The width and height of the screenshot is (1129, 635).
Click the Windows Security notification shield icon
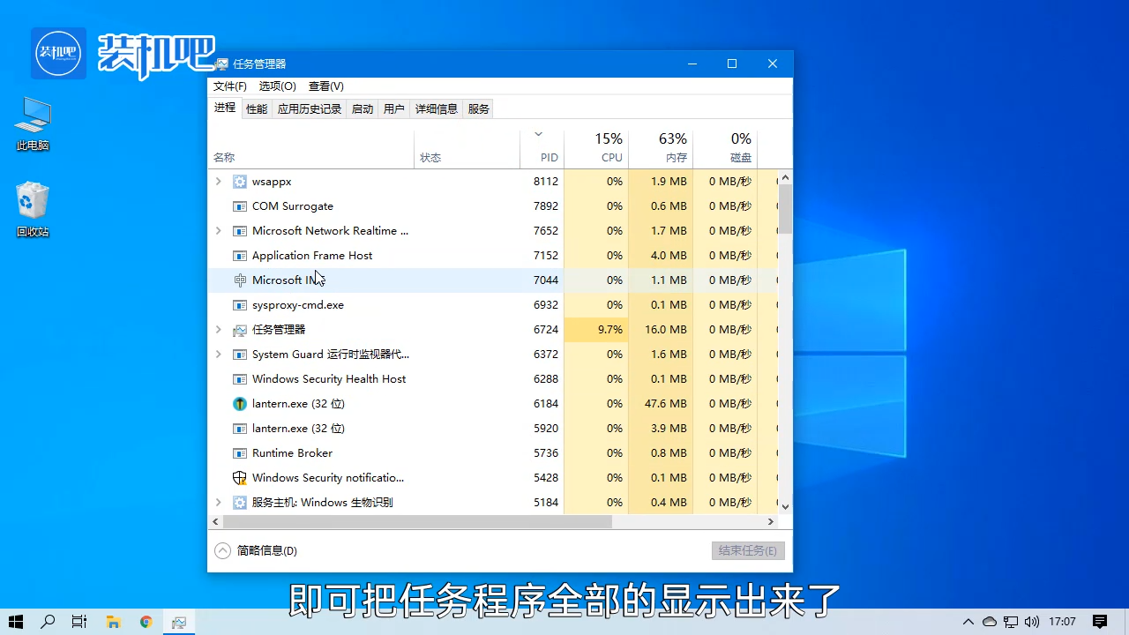pyautogui.click(x=240, y=478)
